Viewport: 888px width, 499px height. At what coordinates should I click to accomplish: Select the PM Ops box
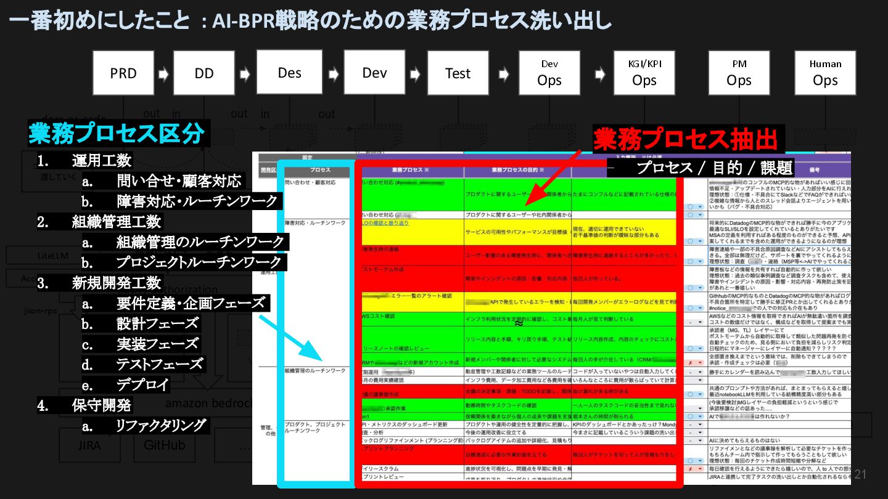pyautogui.click(x=739, y=73)
